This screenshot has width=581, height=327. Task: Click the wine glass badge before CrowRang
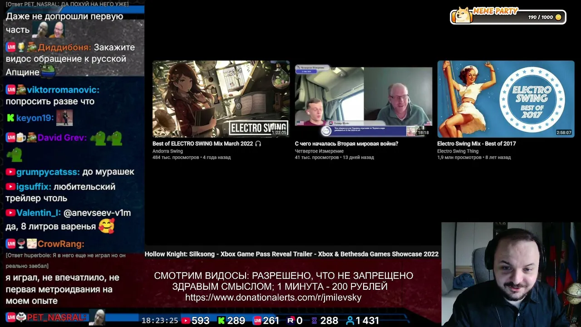[x=21, y=244]
